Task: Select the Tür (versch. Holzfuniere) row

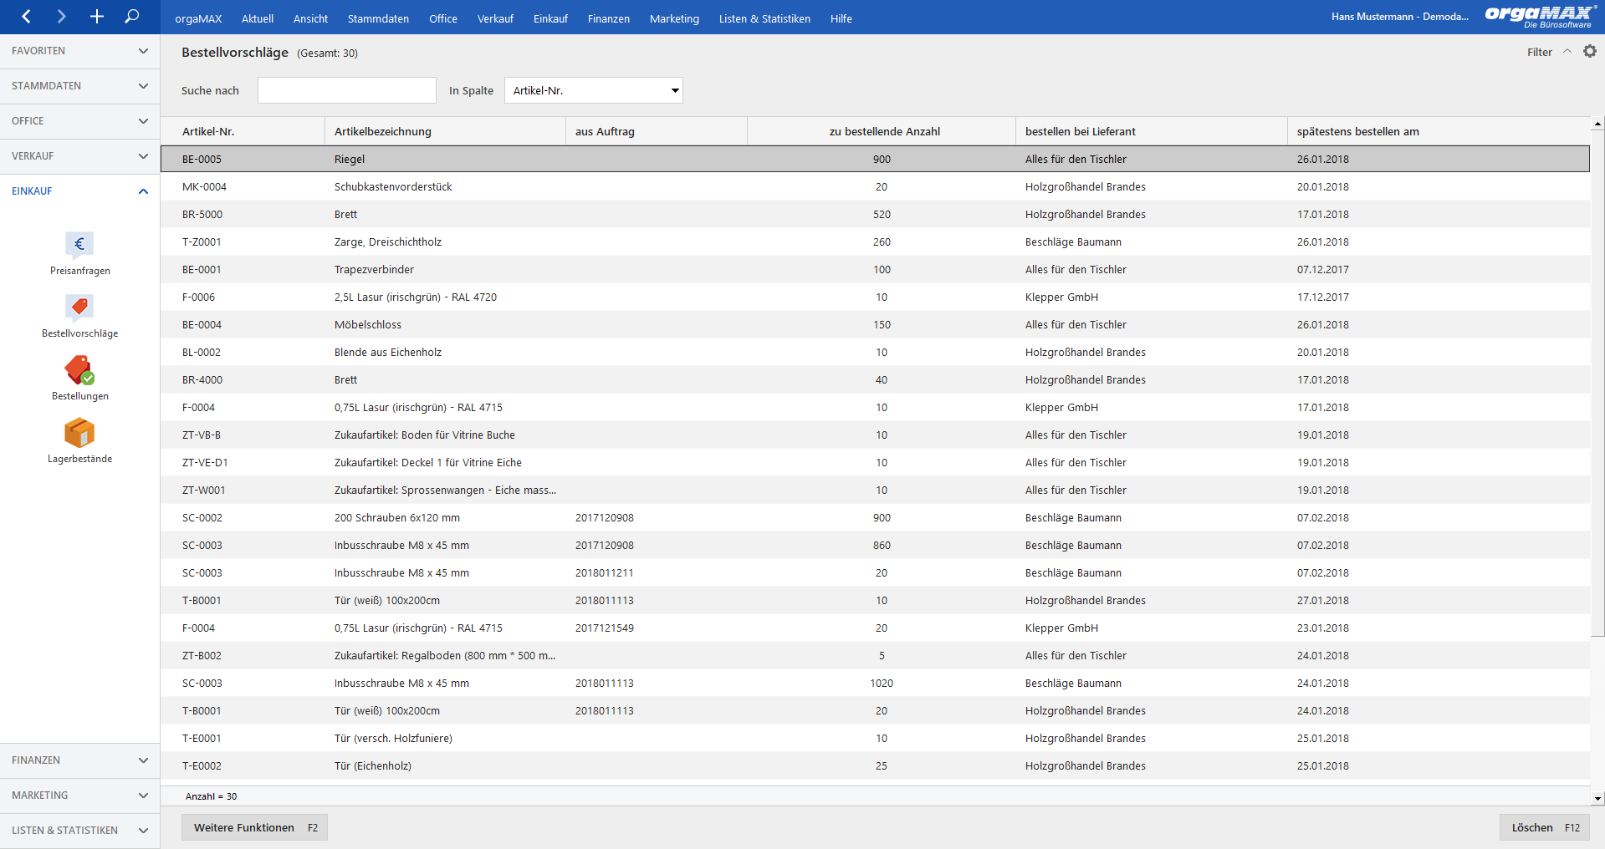Action: click(x=876, y=738)
